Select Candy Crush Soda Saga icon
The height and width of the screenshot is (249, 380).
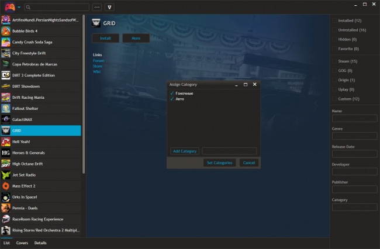(6, 42)
